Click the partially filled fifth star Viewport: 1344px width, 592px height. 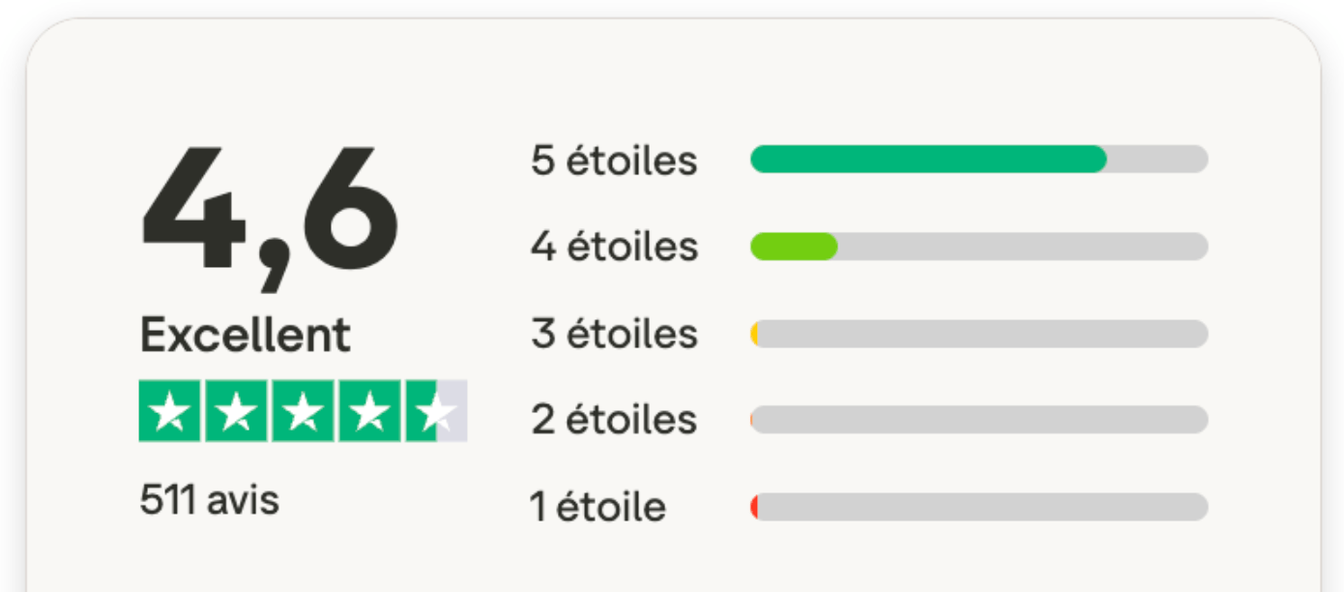pyautogui.click(x=436, y=411)
